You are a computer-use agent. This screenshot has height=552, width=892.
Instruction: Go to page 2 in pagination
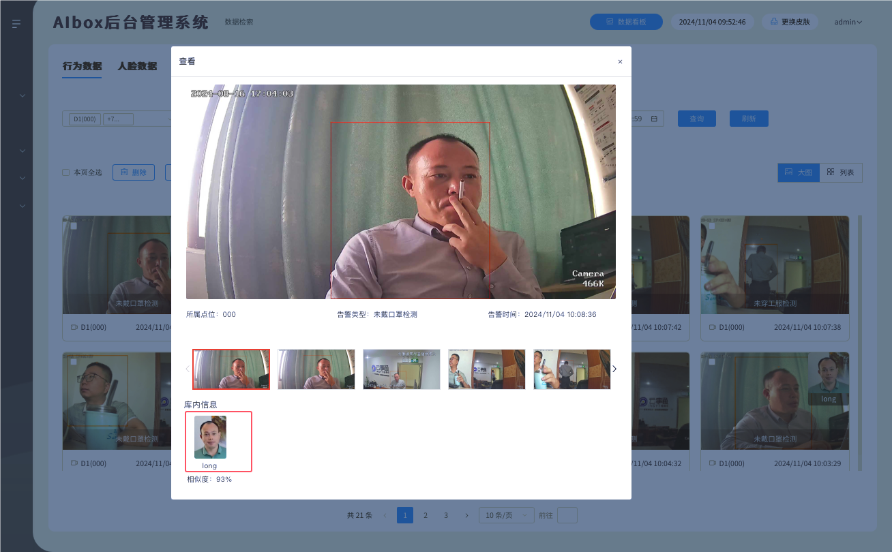point(426,515)
